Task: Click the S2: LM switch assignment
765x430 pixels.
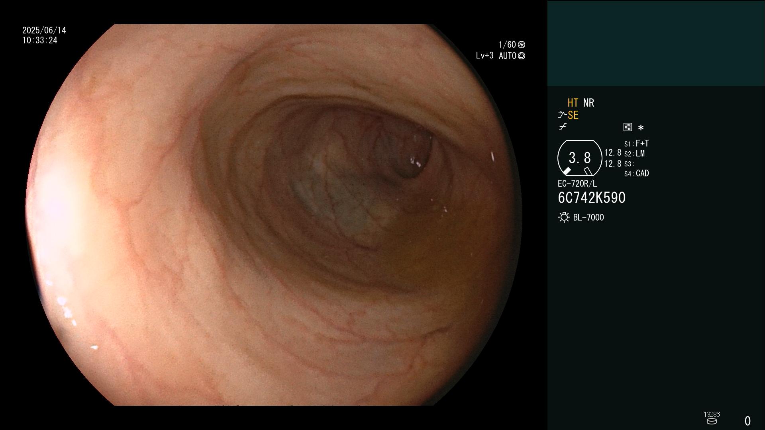Action: [634, 153]
